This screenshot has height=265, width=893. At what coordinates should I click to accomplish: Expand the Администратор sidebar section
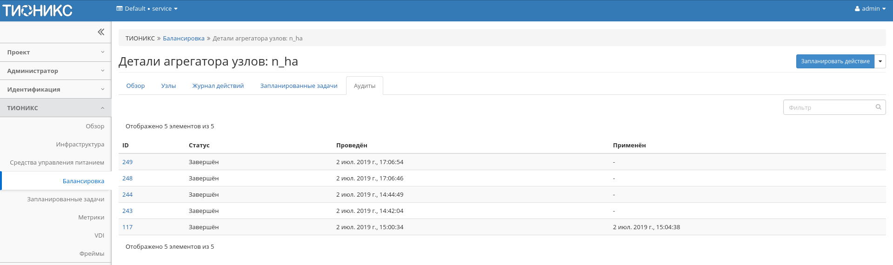[x=55, y=71]
